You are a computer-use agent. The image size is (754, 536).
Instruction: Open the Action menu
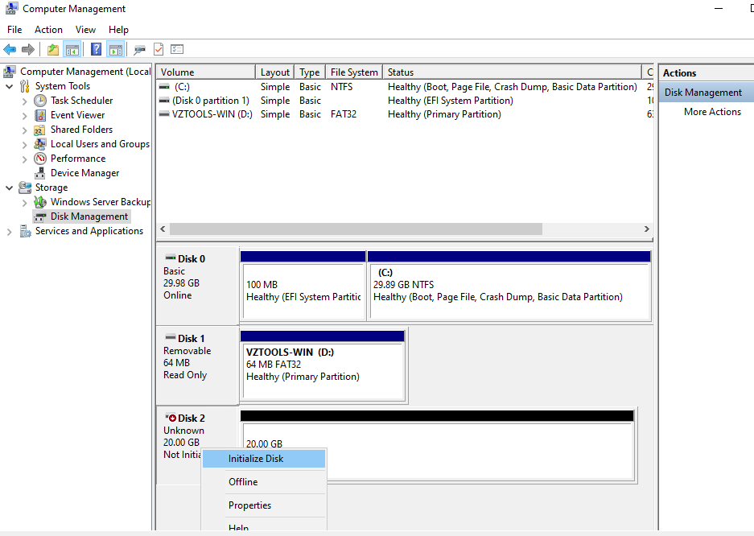tap(48, 30)
